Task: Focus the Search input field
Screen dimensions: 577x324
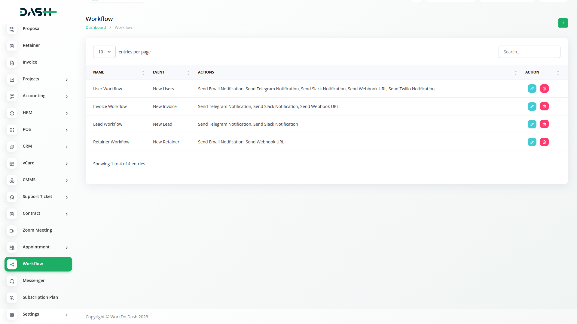Action: tap(529, 52)
